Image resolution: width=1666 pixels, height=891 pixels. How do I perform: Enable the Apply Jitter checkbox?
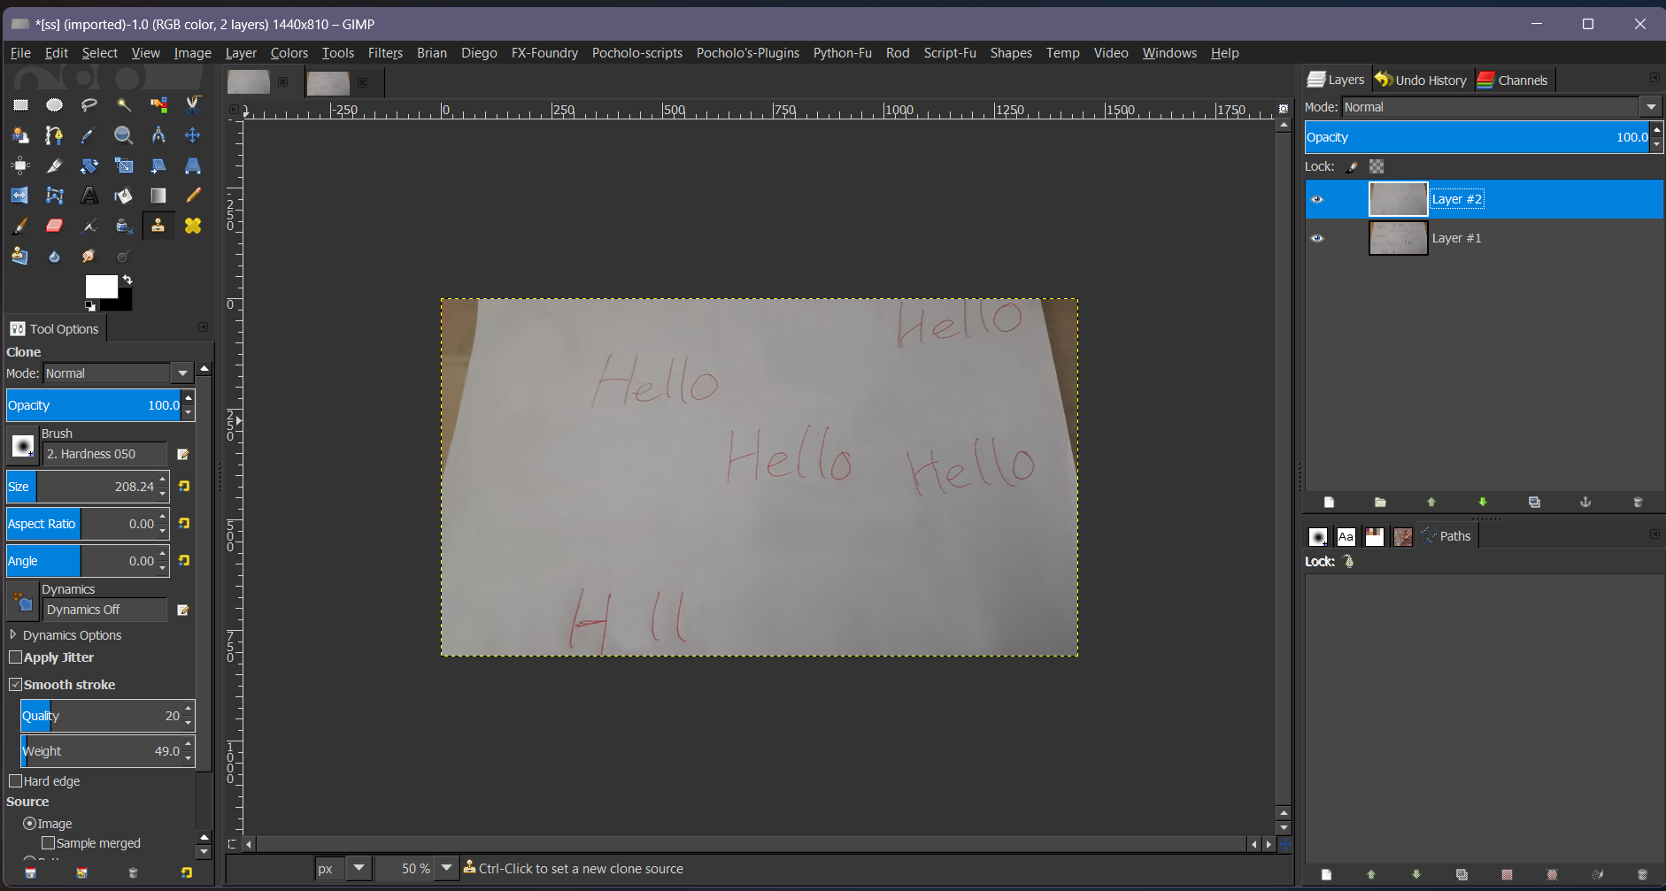point(16,657)
